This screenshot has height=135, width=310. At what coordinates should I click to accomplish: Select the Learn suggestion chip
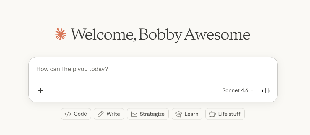187,114
